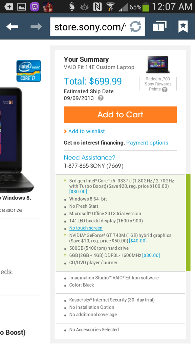195x346 pixels.
Task: Tap the 1-877-865-SONY phone number
Action: 93,166
